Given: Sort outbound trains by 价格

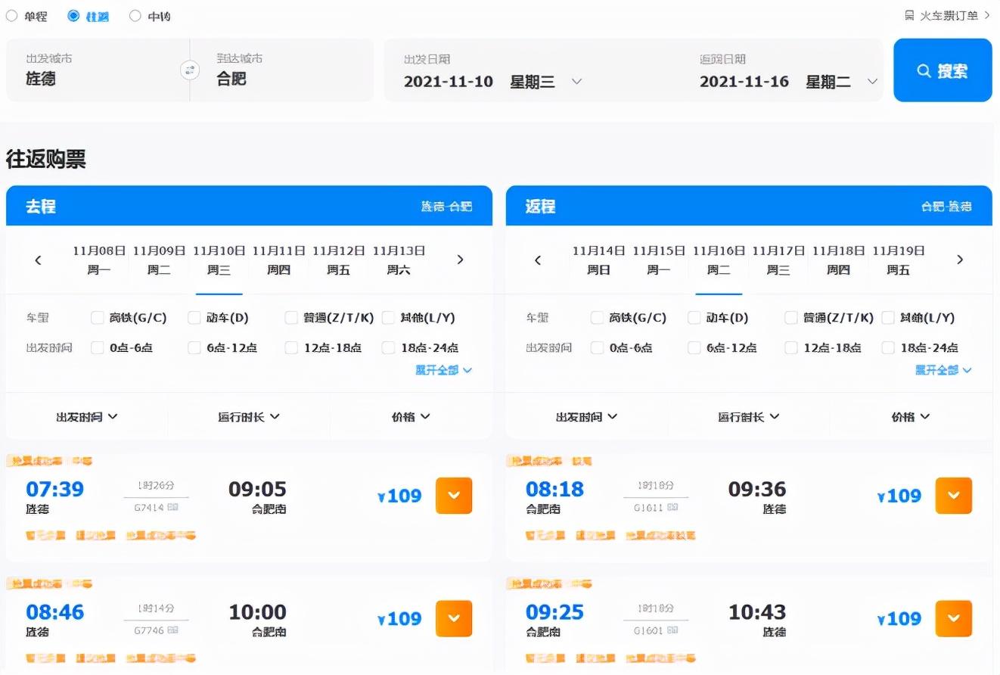Looking at the screenshot, I should click(x=411, y=417).
